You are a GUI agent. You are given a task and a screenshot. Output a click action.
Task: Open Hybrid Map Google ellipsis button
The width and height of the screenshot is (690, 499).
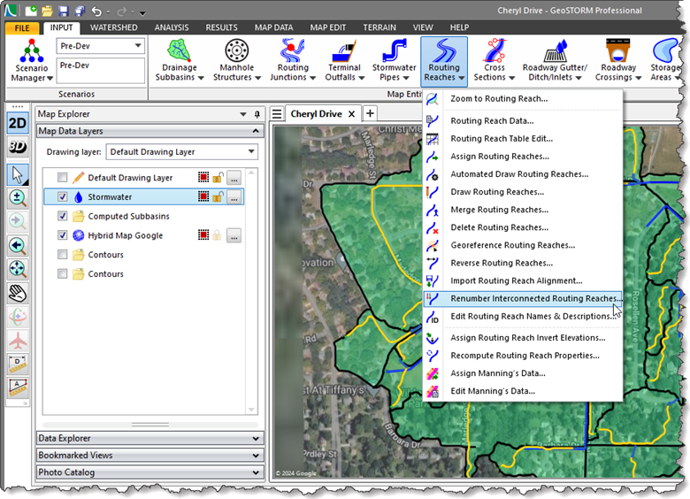tap(234, 236)
